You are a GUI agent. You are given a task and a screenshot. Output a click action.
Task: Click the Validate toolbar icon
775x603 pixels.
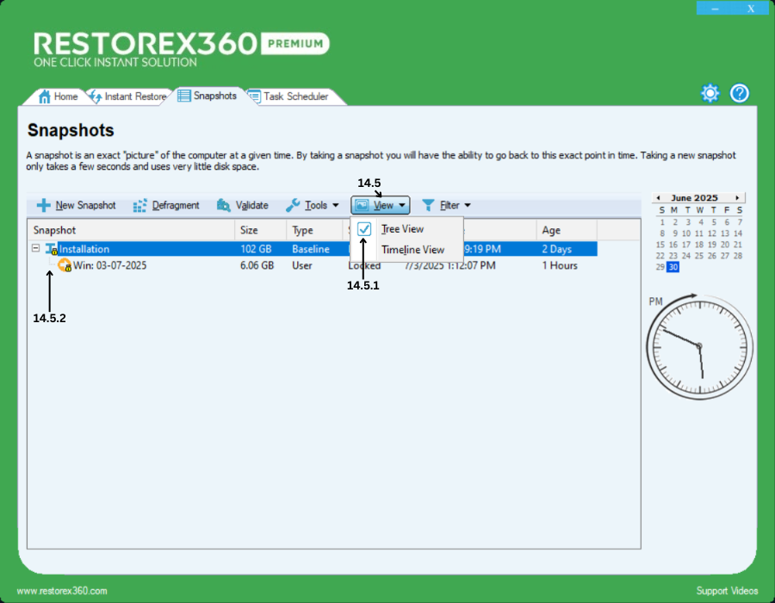point(224,205)
